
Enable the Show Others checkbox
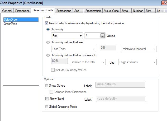click(47, 86)
